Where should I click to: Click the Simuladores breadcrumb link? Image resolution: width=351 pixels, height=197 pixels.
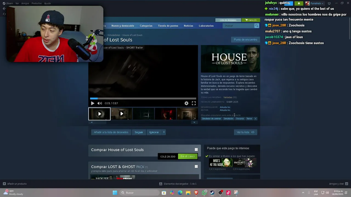[114, 35]
